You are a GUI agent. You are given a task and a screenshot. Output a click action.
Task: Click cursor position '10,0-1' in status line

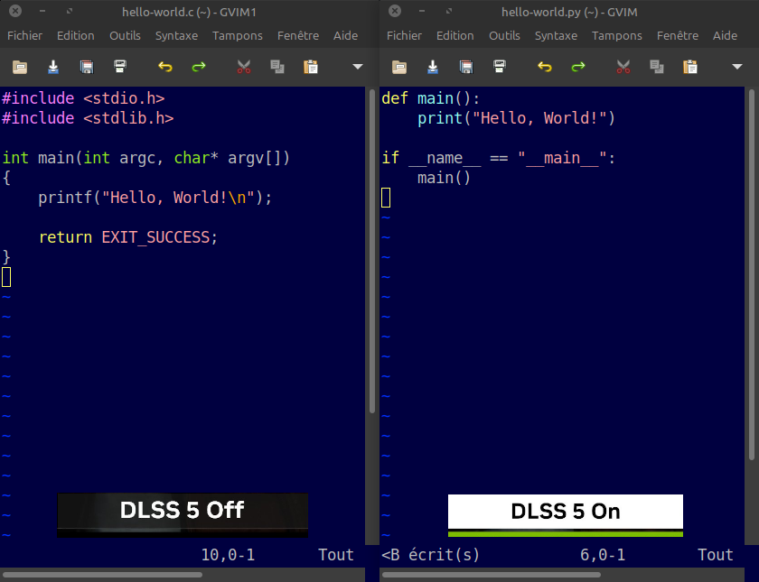228,555
